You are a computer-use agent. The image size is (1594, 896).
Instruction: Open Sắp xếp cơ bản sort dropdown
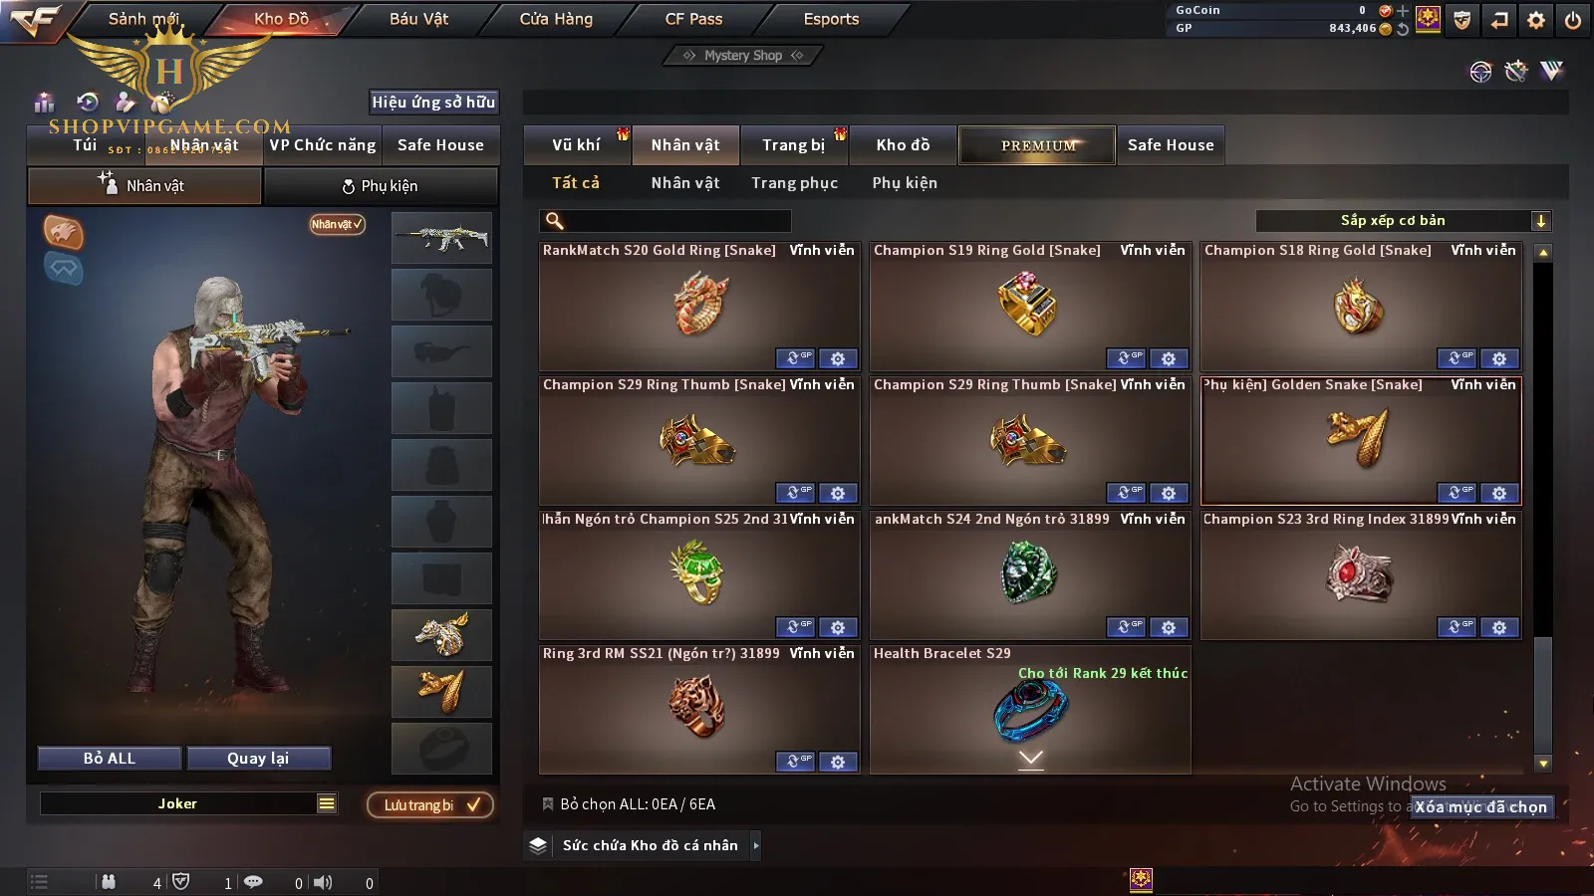click(1403, 221)
